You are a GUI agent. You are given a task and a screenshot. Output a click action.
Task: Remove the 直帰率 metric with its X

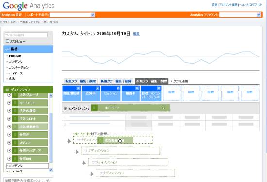tap(98, 88)
